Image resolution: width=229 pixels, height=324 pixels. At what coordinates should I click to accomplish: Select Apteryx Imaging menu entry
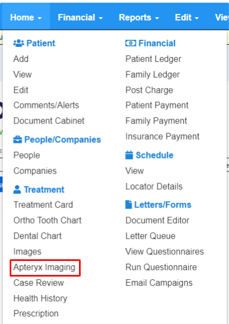[x=44, y=267]
